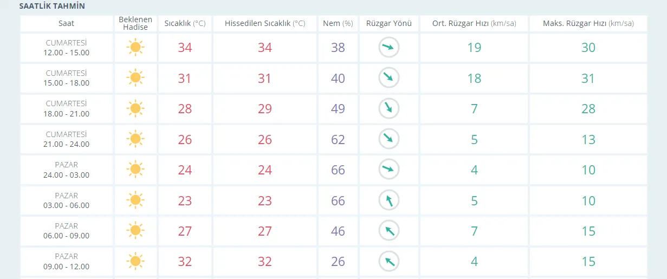
Task: Click the sun icon for Cumartesi 18.00 - 21.00
Action: click(135, 109)
